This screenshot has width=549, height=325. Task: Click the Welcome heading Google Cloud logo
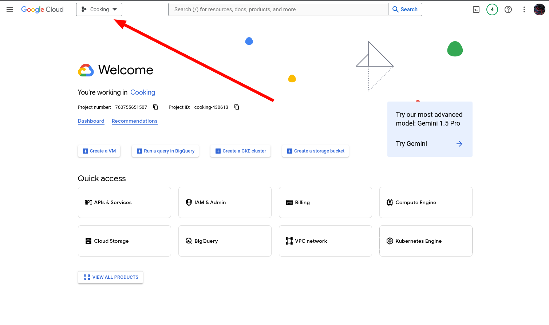(x=86, y=70)
